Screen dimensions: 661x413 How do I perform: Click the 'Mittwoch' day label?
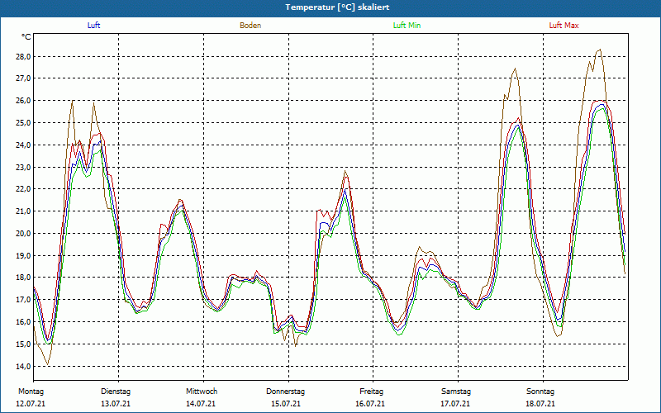coord(202,392)
